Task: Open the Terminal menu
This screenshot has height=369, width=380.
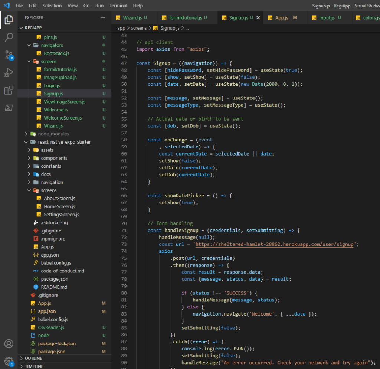Action: [118, 6]
